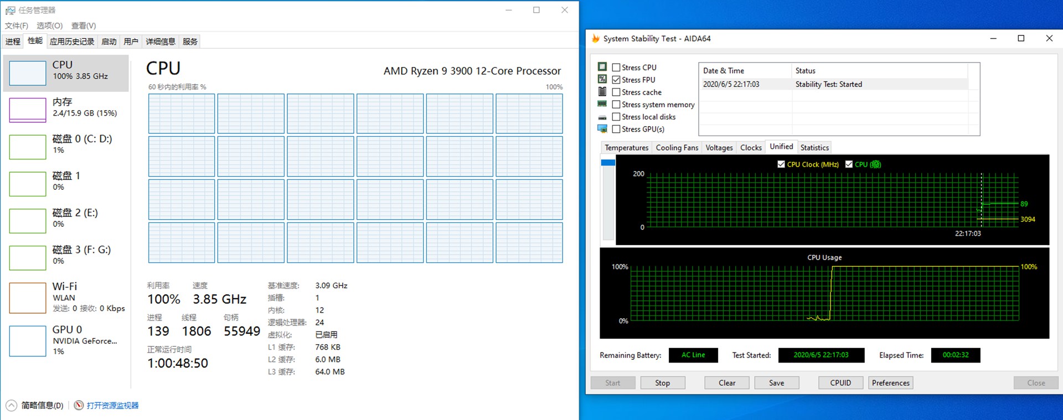Image resolution: width=1063 pixels, height=420 pixels.
Task: Open the 文件(F) menu
Action: coord(17,25)
